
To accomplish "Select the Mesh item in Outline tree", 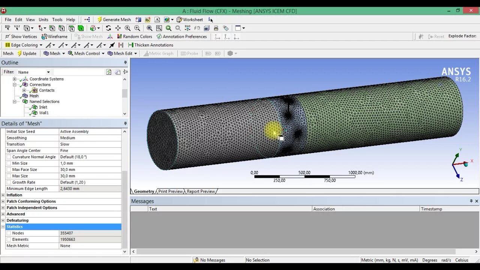I will pos(34,96).
